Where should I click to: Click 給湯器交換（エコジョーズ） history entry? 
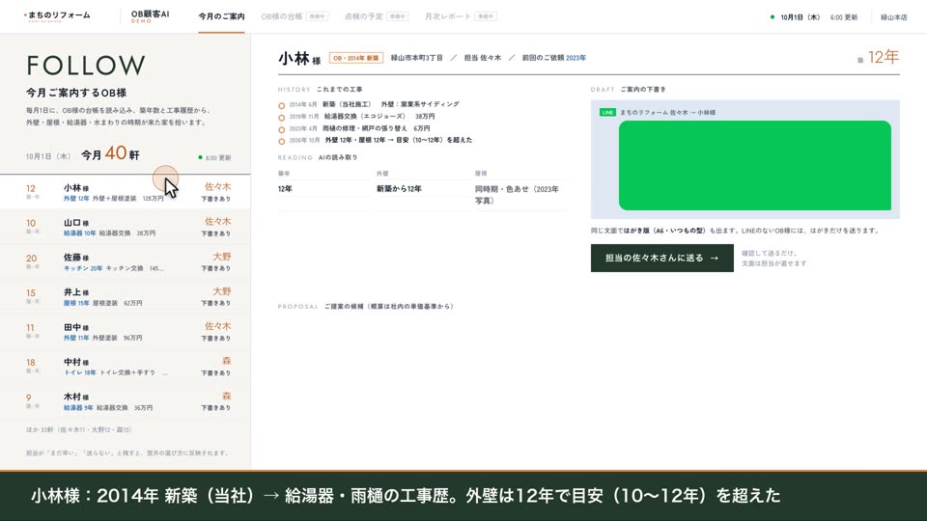(x=365, y=117)
